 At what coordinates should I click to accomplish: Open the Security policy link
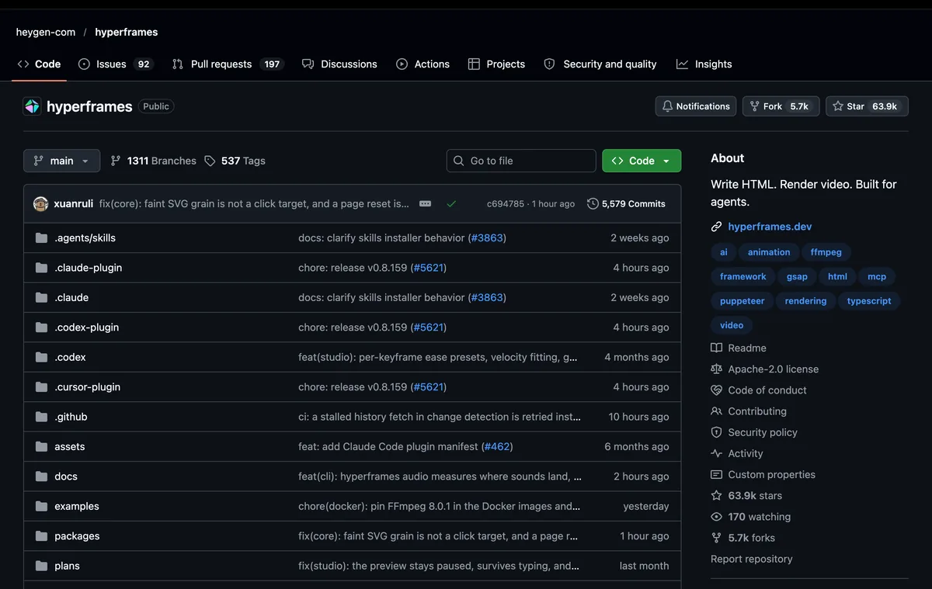coord(763,432)
